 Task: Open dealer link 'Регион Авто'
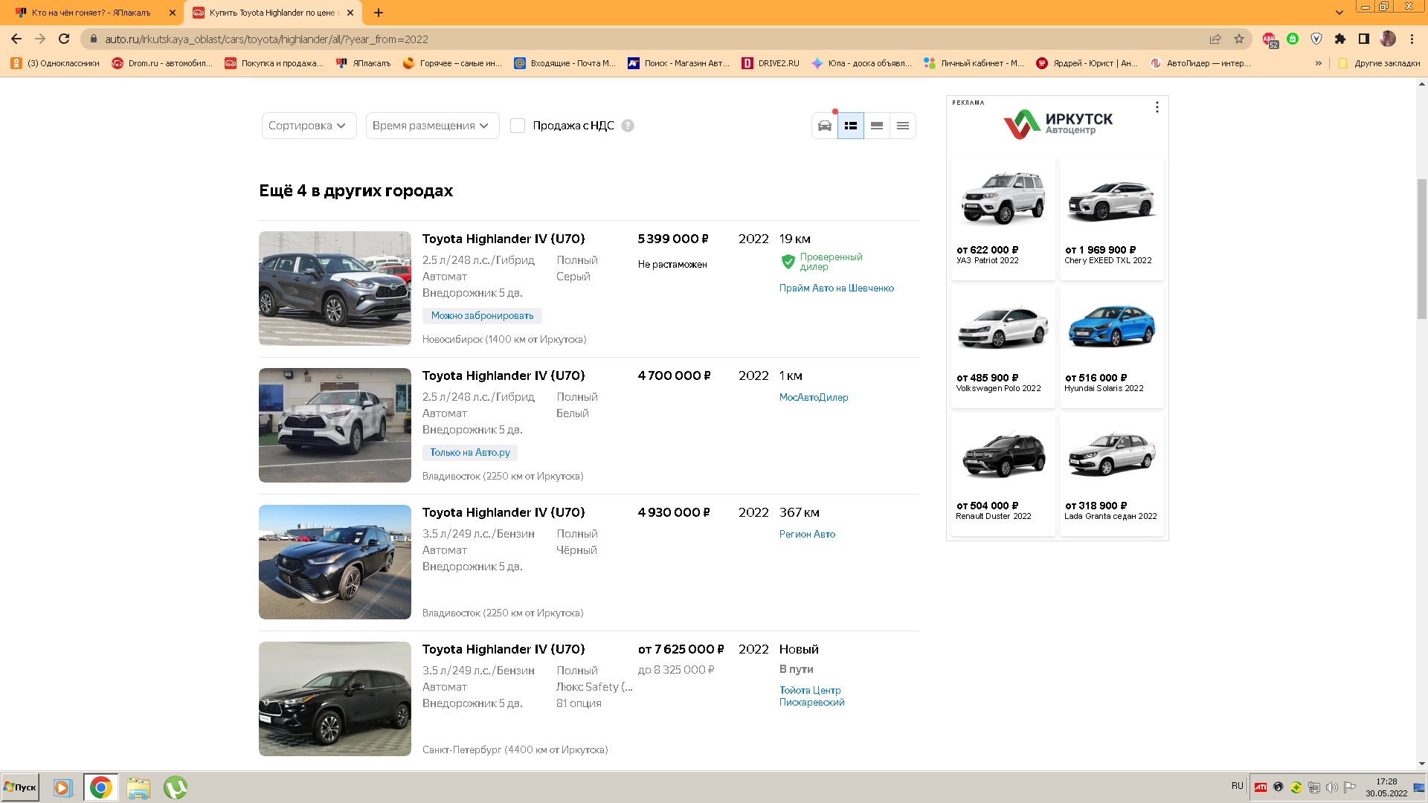tap(807, 535)
